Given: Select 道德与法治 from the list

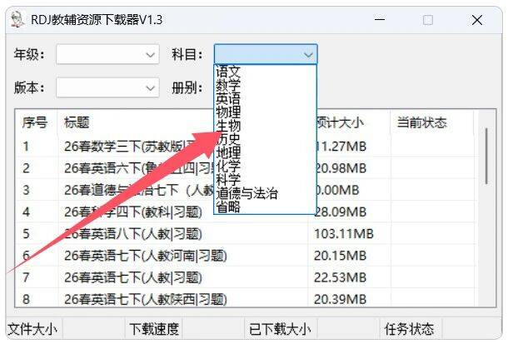Looking at the screenshot, I should click(x=247, y=193).
